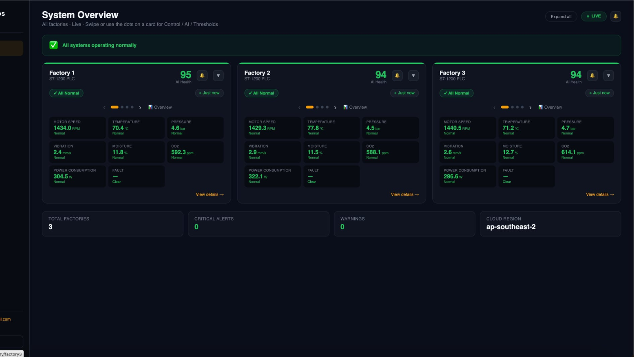634x357 pixels.
Task: Go to previous page on Factory 3 card
Action: tap(494, 107)
